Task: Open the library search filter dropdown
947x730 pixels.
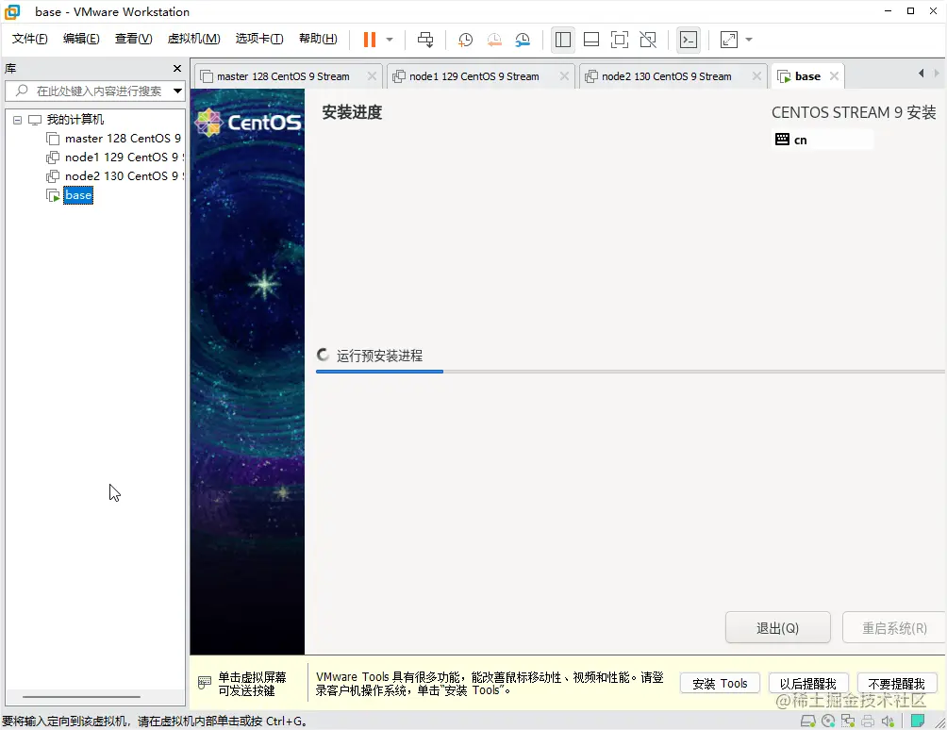Action: click(x=177, y=91)
